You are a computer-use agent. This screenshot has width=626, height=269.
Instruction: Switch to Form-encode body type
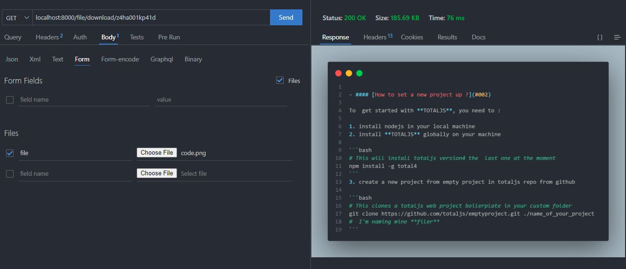[x=120, y=59]
